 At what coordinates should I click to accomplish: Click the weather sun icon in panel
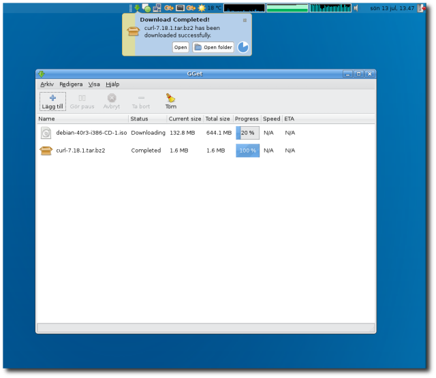202,8
